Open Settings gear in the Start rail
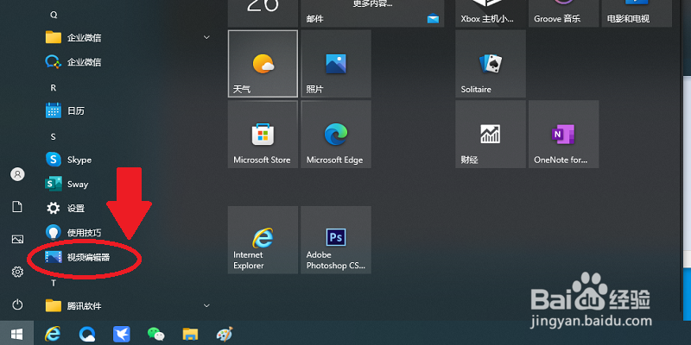 point(17,272)
